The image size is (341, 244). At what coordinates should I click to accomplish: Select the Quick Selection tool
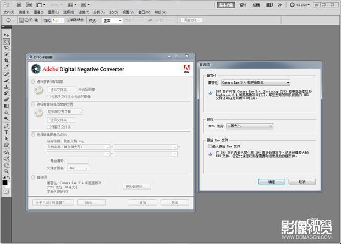[x=6, y=54]
